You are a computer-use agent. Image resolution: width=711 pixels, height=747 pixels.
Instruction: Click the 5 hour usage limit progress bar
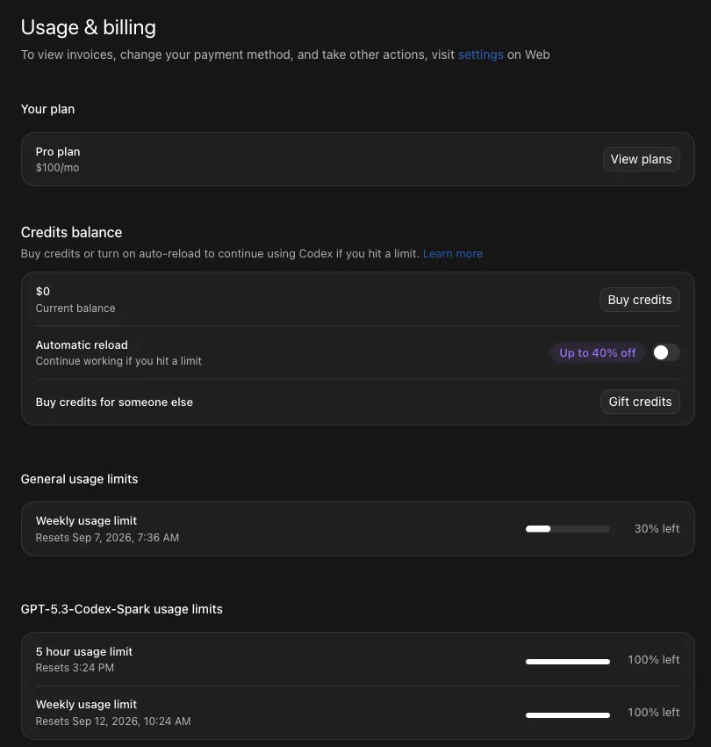tap(568, 661)
